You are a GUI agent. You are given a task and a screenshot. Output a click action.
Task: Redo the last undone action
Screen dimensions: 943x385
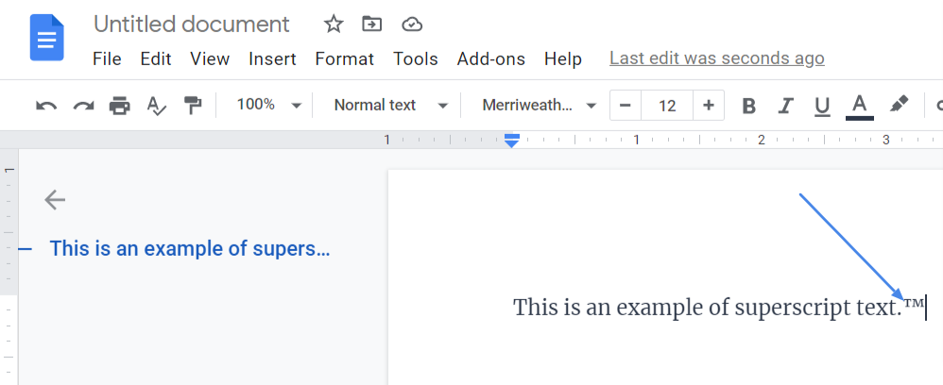pyautogui.click(x=83, y=106)
